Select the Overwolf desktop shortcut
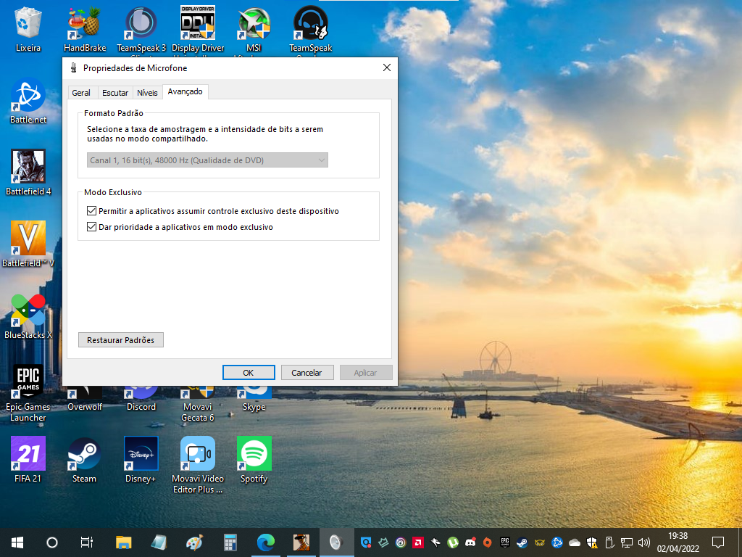 coord(85,399)
